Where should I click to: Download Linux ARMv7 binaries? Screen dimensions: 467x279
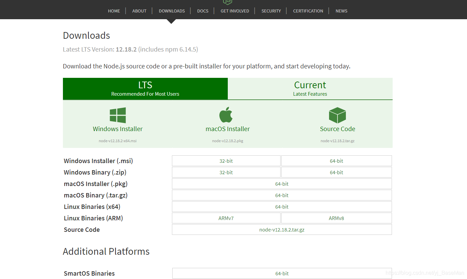pyautogui.click(x=226, y=218)
